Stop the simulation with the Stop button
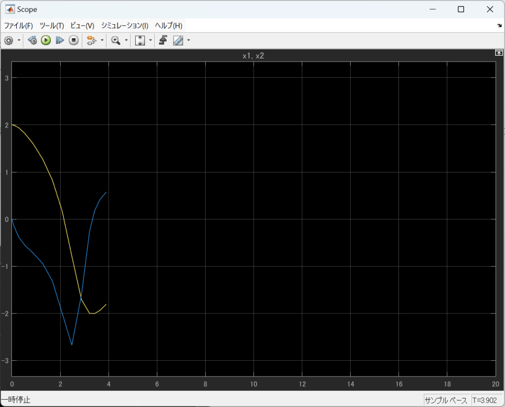505x407 pixels. coord(73,40)
